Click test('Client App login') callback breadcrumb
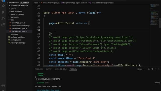Viewport: 161px width, 91px height. pos(75,3)
